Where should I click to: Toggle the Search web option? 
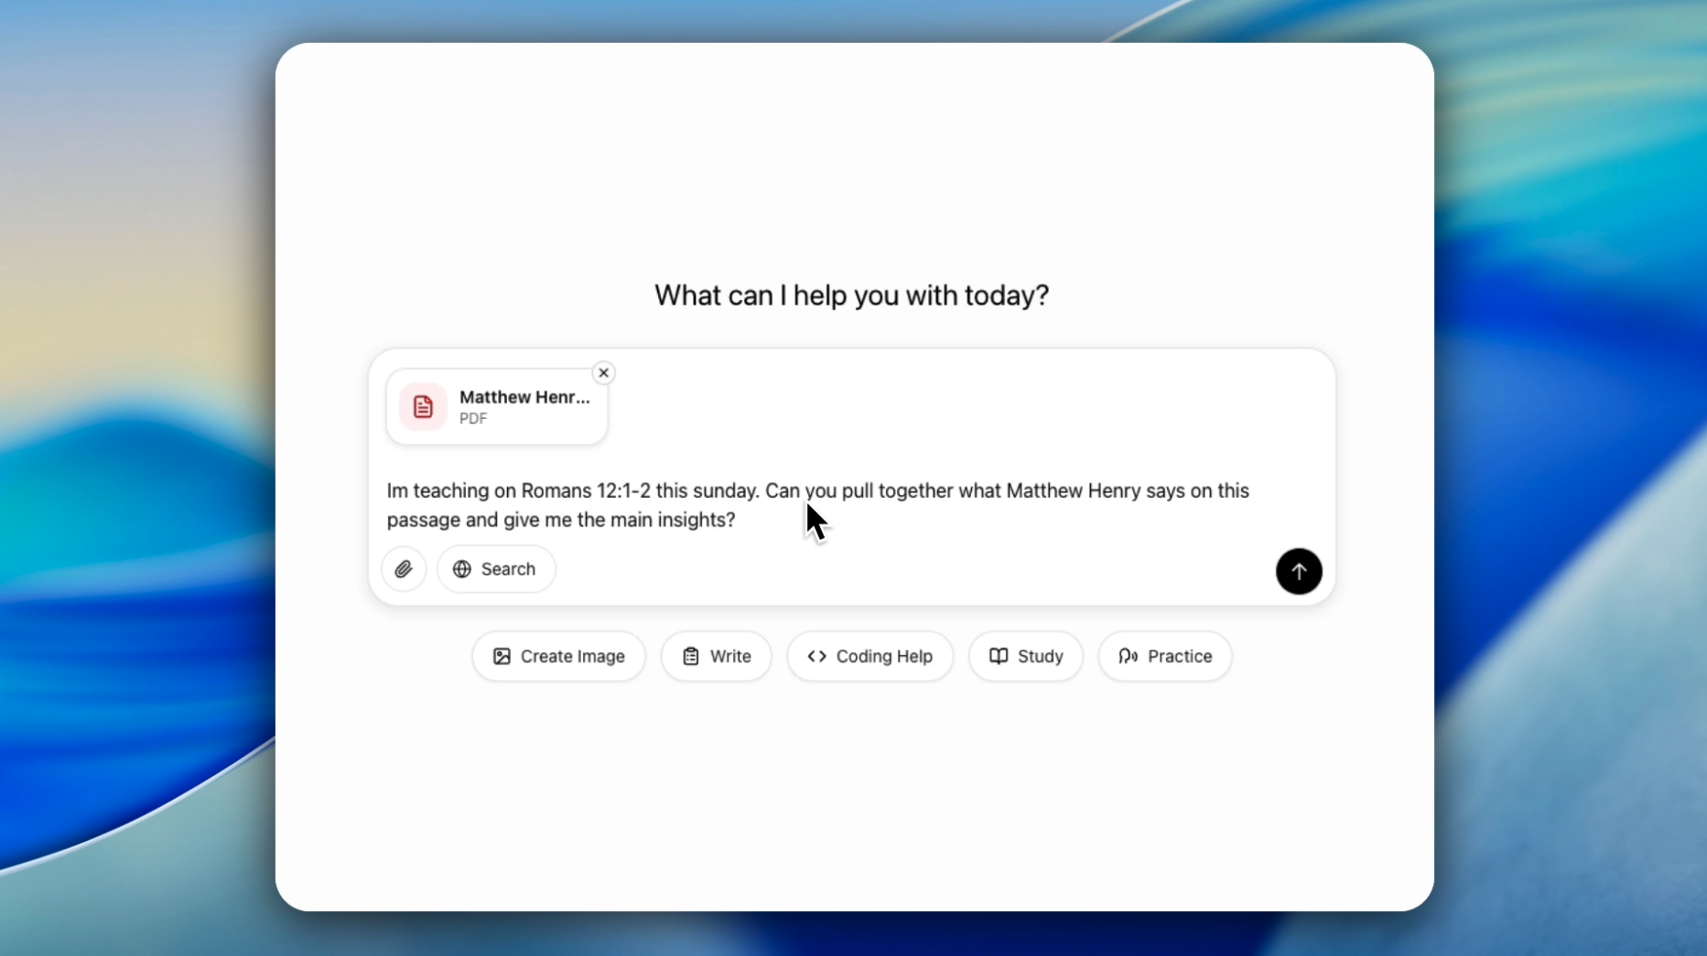pos(497,569)
